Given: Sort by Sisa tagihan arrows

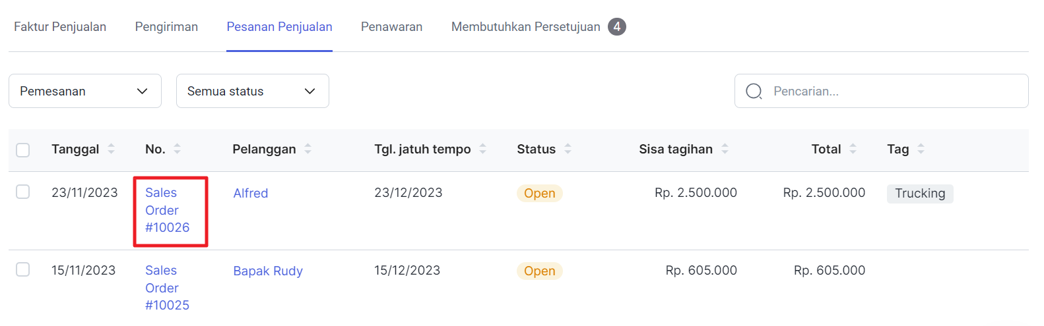Looking at the screenshot, I should pyautogui.click(x=725, y=149).
